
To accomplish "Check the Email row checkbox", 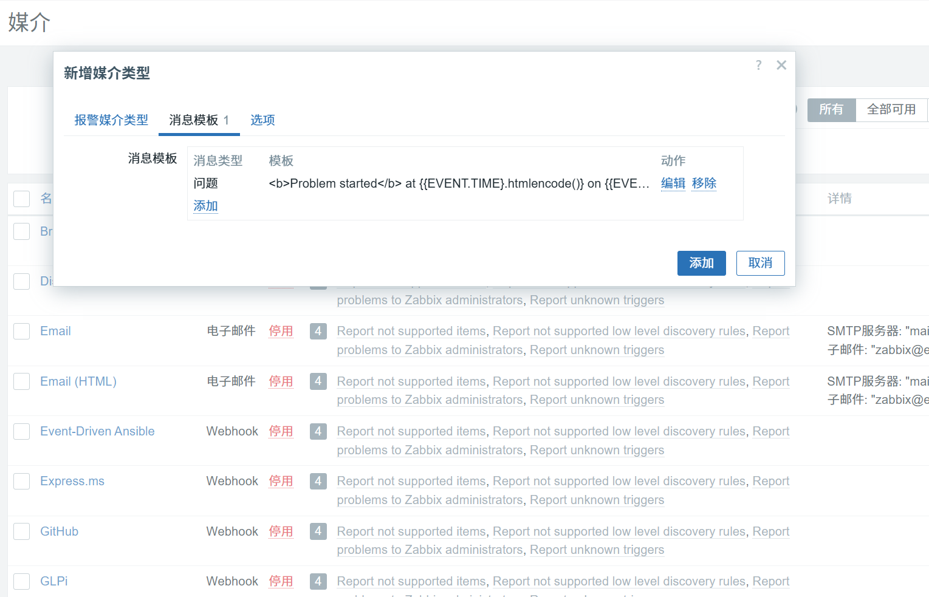I will (x=22, y=331).
